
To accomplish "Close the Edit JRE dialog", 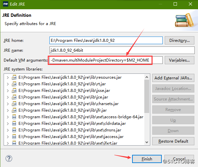I will [190, 4].
